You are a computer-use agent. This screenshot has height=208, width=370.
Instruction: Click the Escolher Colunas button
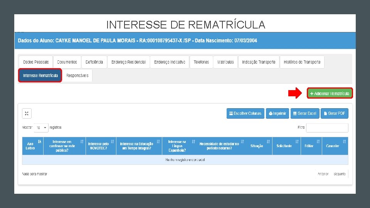[246, 113]
